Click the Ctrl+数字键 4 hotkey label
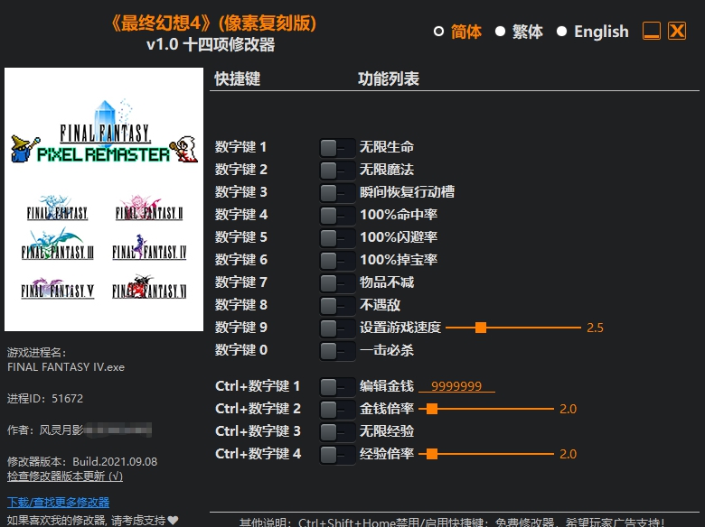The width and height of the screenshot is (705, 527). coord(258,453)
